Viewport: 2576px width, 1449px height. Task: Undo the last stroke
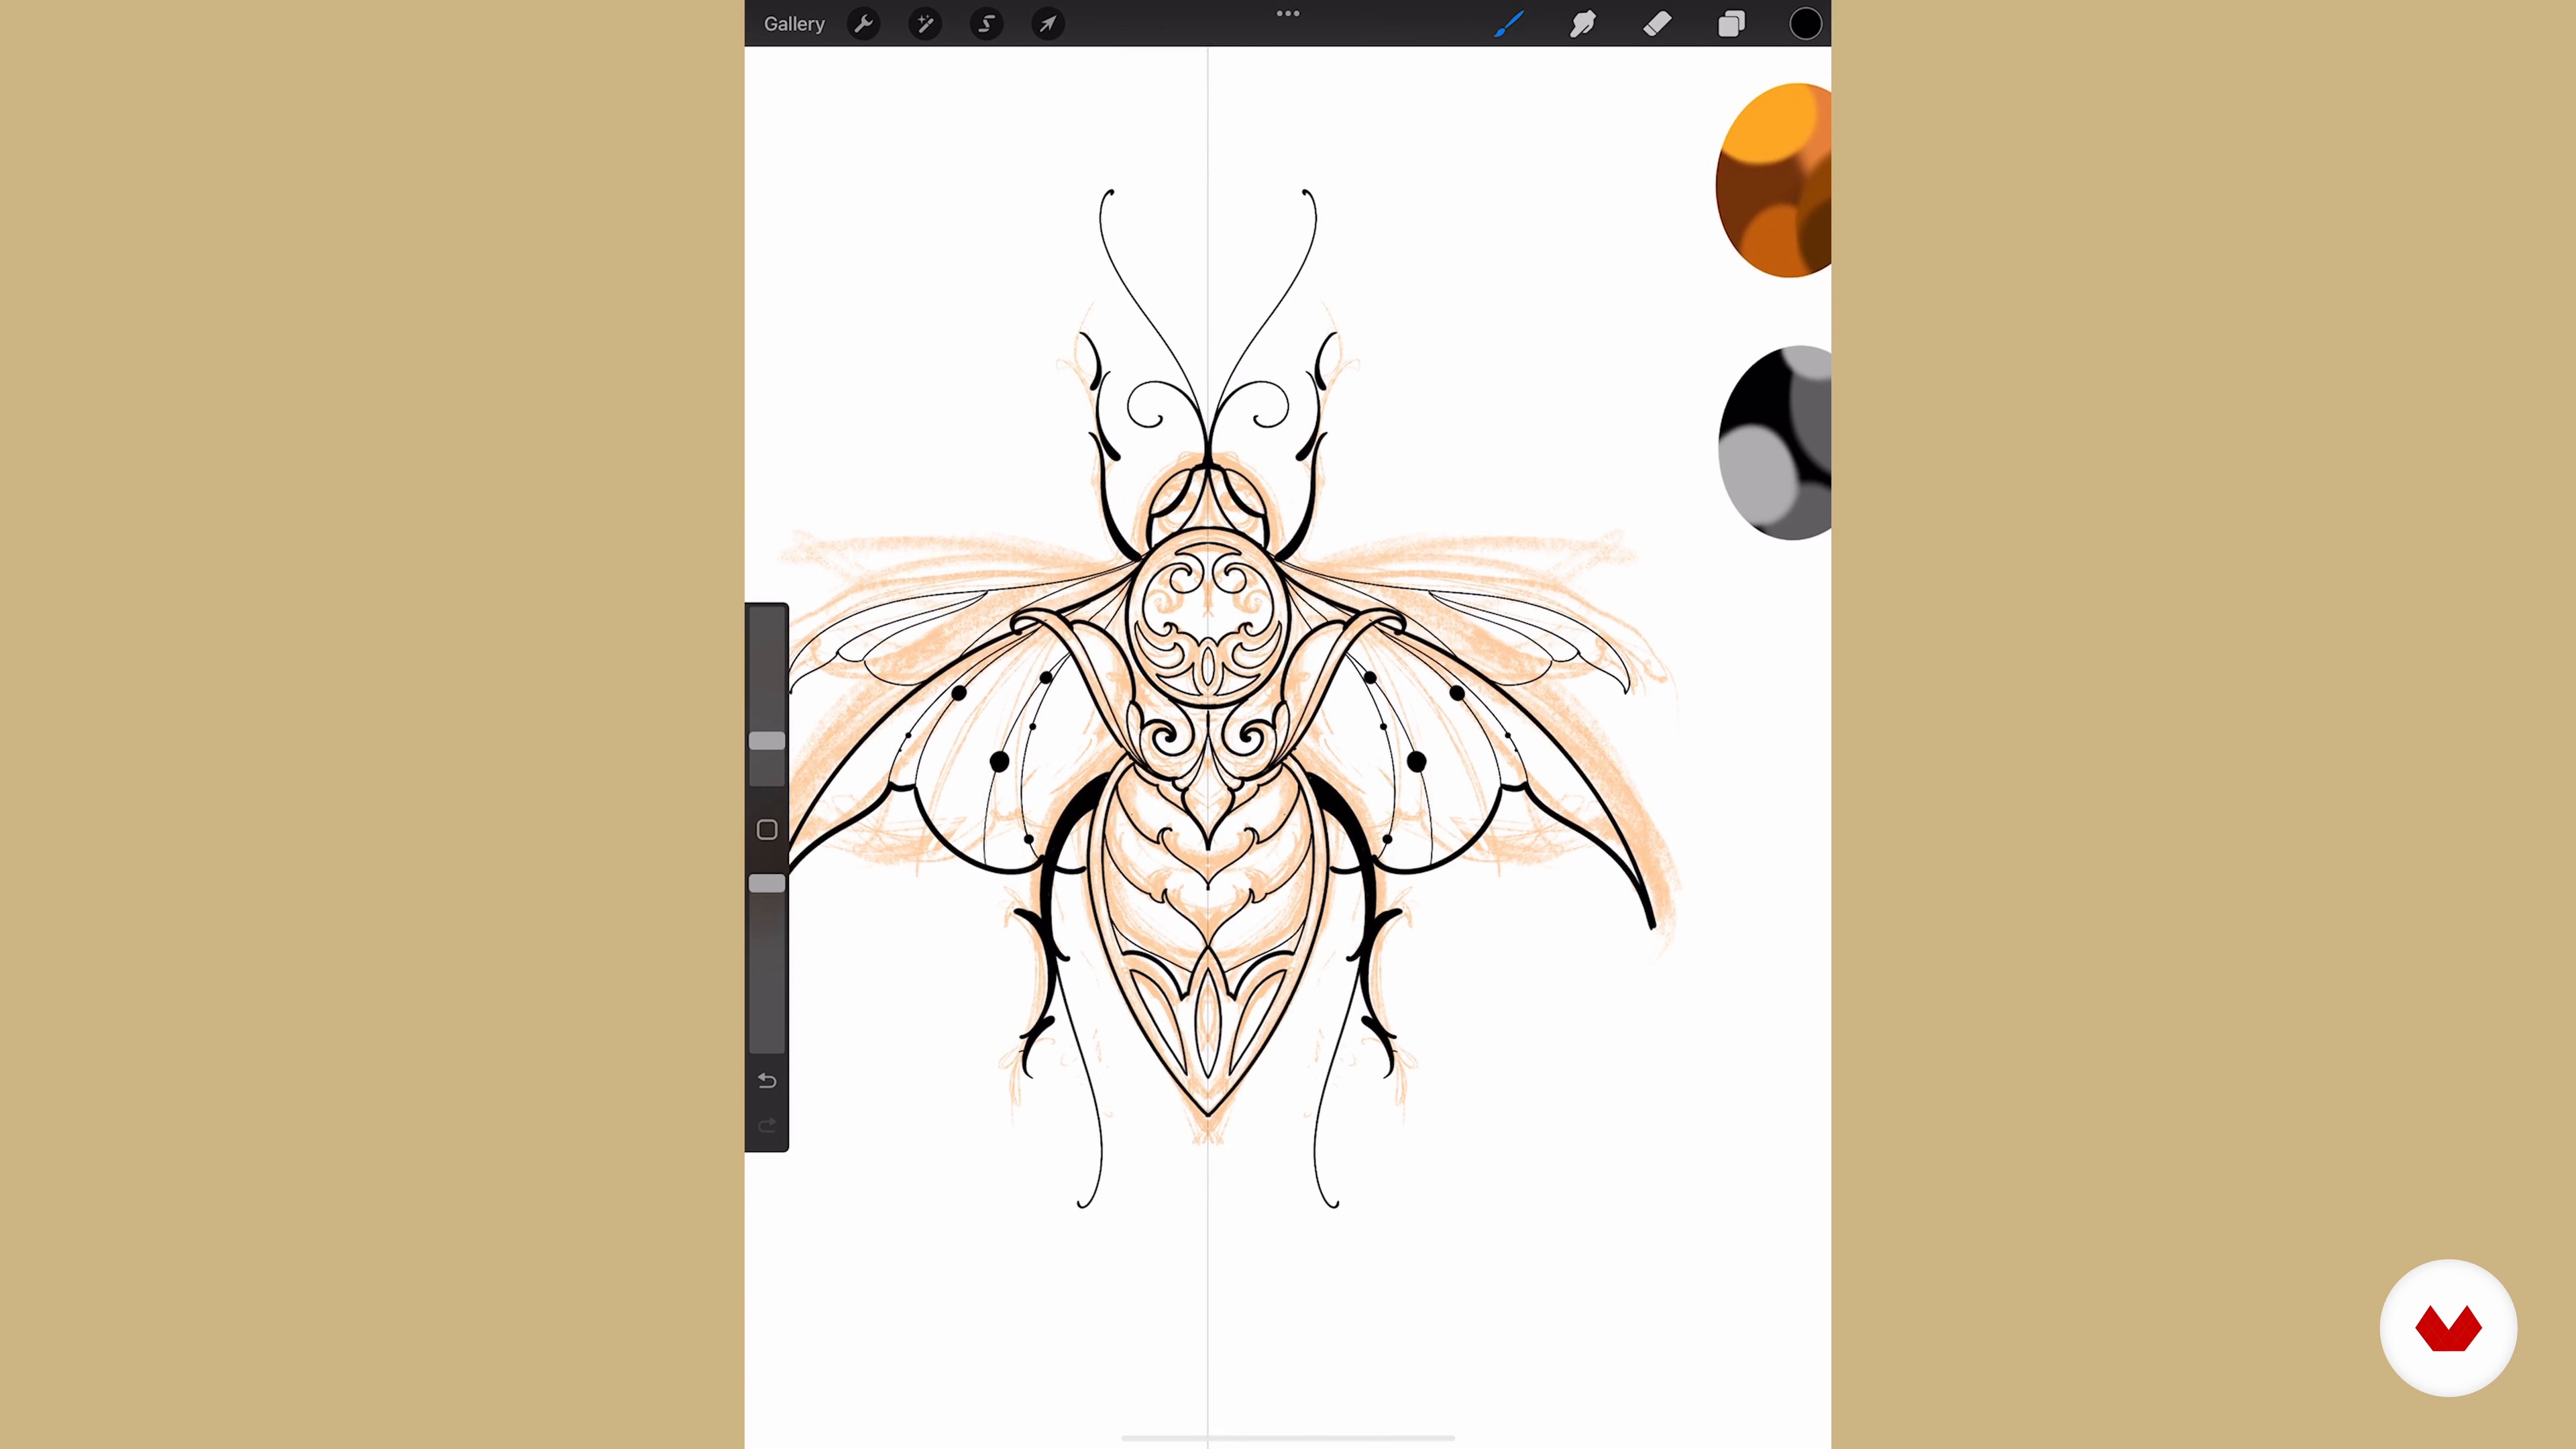pyautogui.click(x=767, y=1081)
